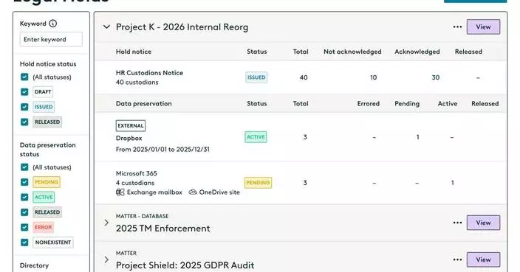
Task: Open more options for Project K matter
Action: (457, 27)
